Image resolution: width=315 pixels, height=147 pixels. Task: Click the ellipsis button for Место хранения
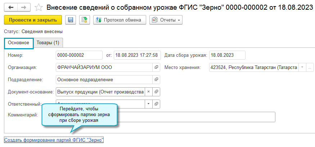click(x=310, y=67)
